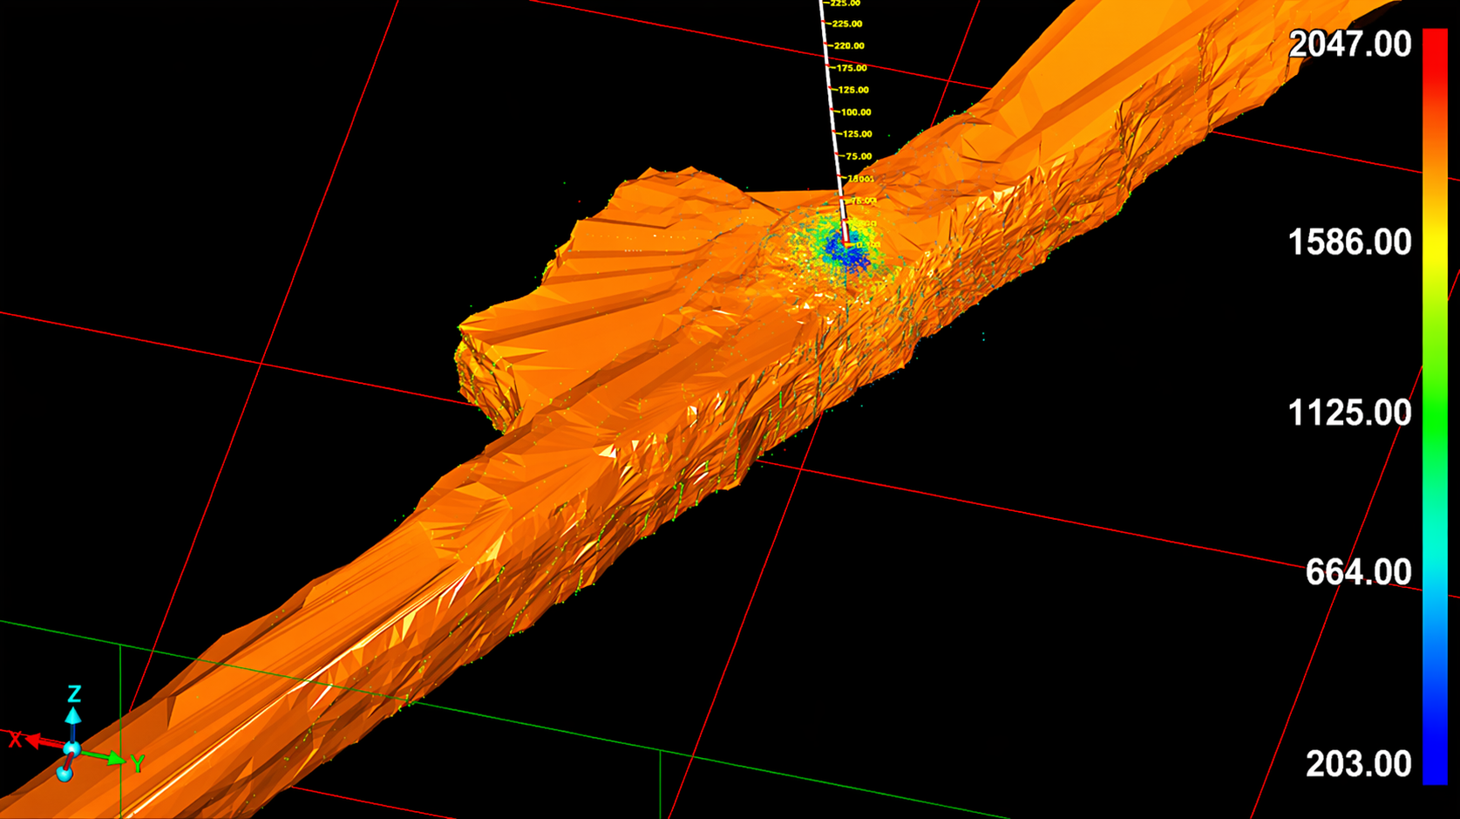Click the red X axis arrow on the gizmo
The image size is (1460, 819).
42,742
